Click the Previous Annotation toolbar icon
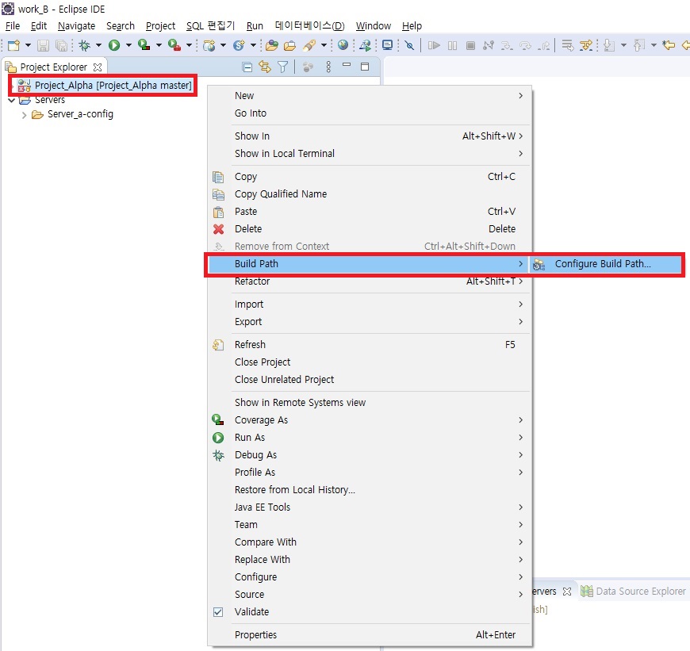The width and height of the screenshot is (690, 651). (639, 45)
